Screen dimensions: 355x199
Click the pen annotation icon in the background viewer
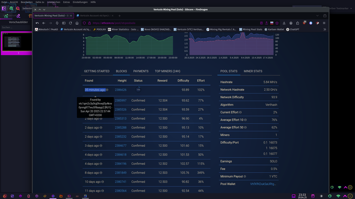[18, 16]
